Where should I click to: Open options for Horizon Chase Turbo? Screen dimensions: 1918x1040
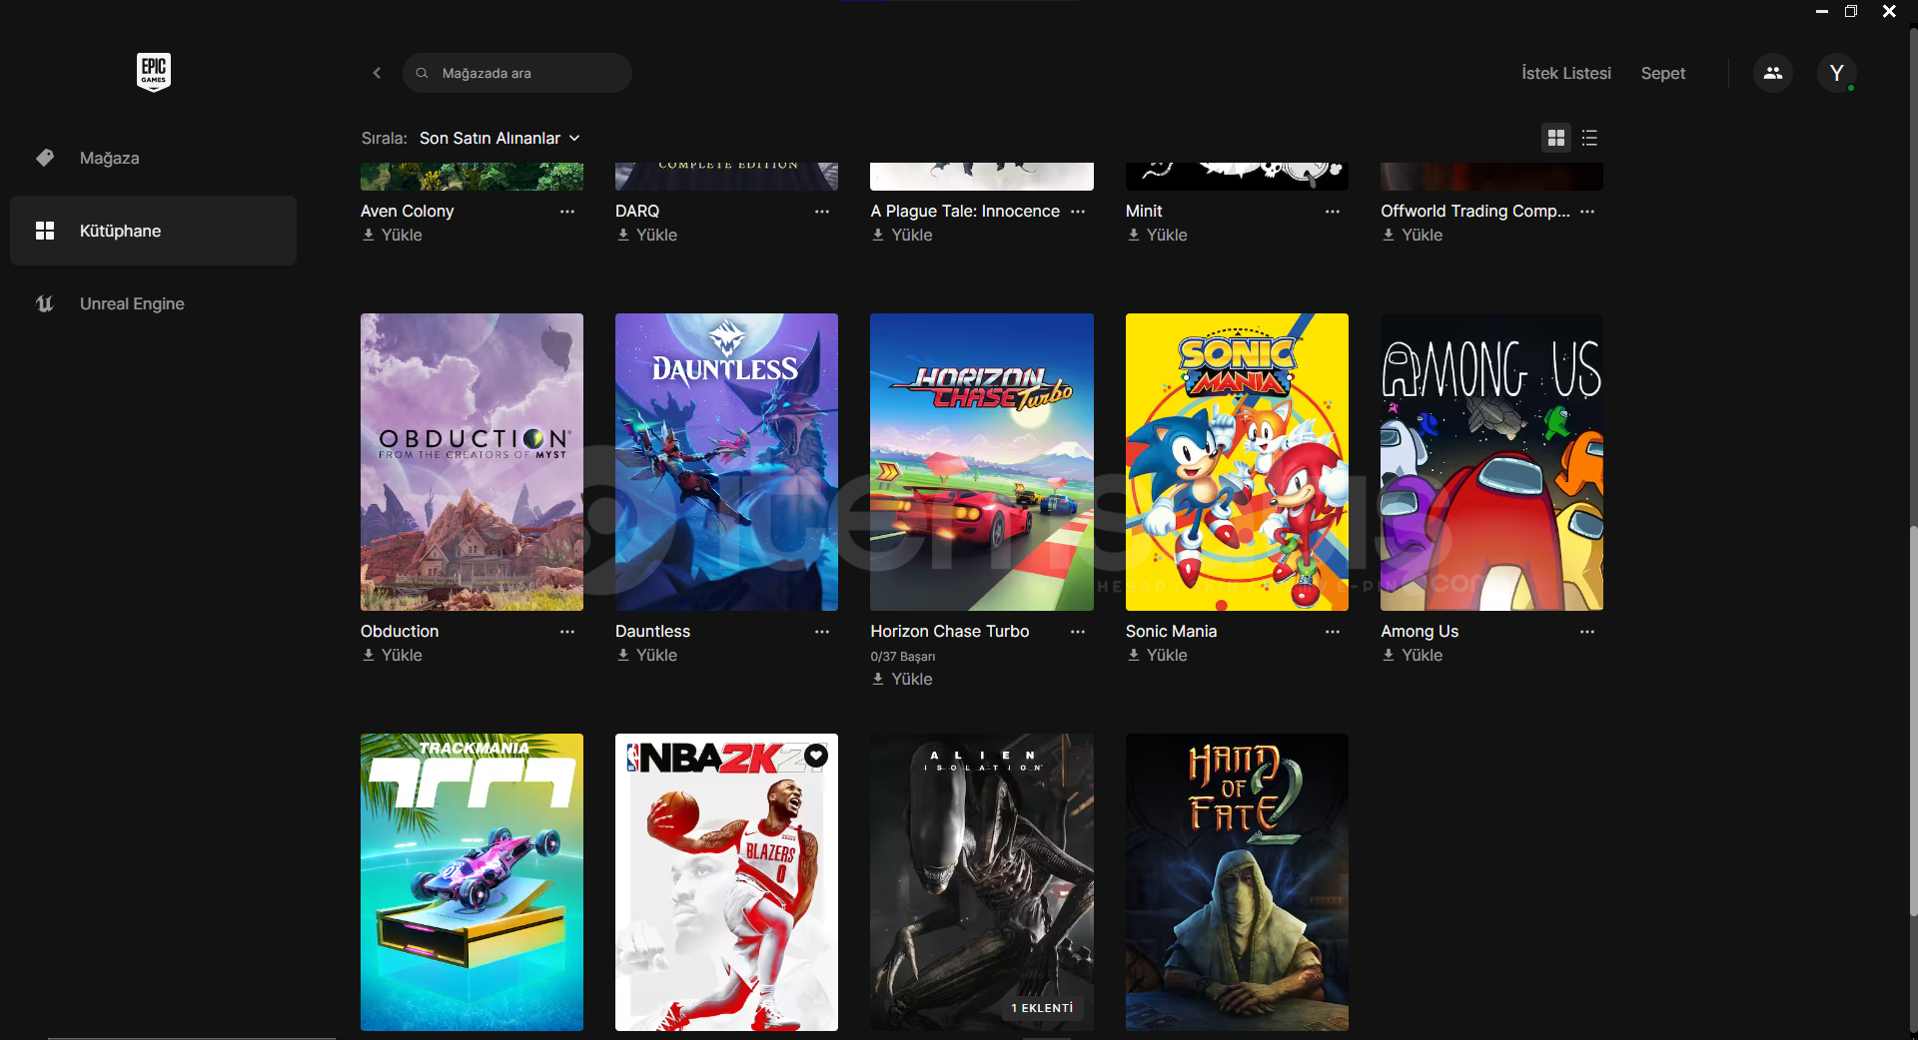(x=1078, y=632)
